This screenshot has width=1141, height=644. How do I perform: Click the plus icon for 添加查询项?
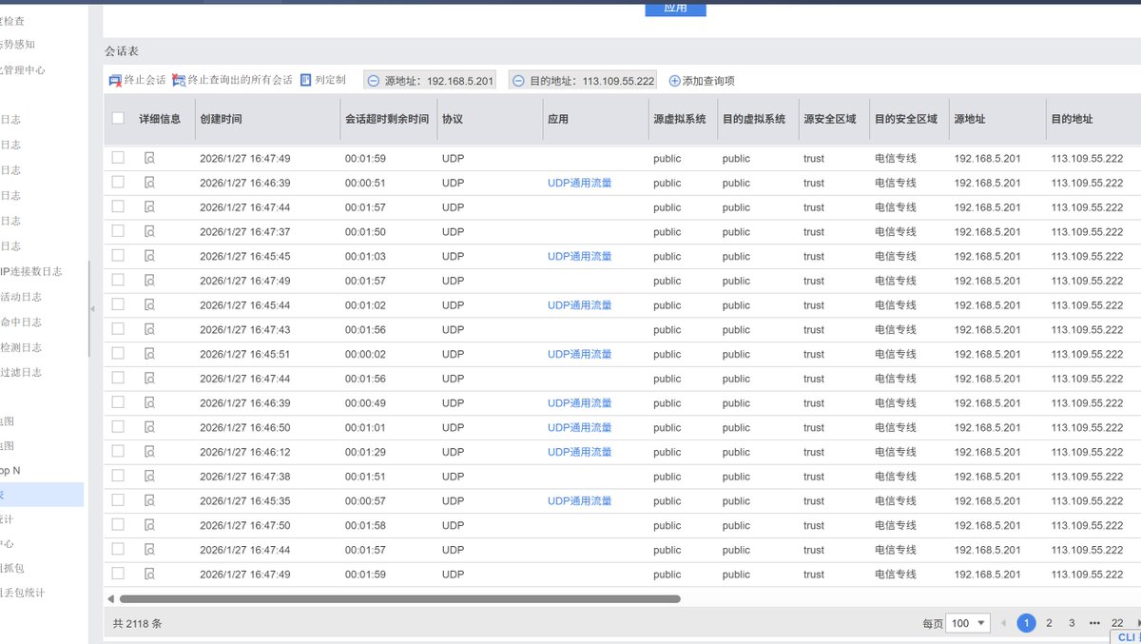click(675, 82)
